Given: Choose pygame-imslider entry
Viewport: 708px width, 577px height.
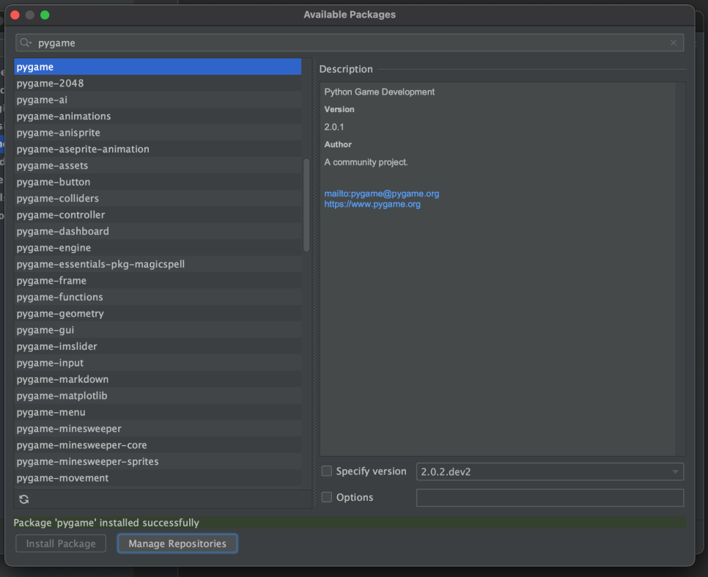Looking at the screenshot, I should [158, 347].
